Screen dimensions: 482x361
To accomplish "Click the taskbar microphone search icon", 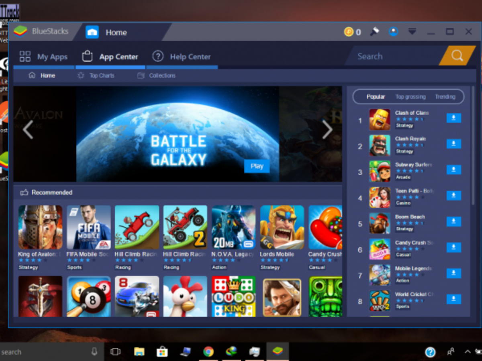I will coord(94,352).
